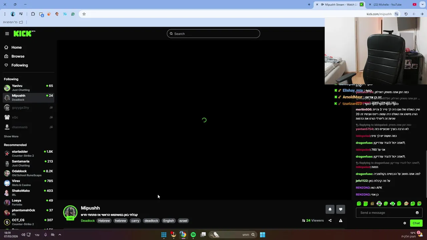
Task: Click taskbar search box
Action: point(232,235)
